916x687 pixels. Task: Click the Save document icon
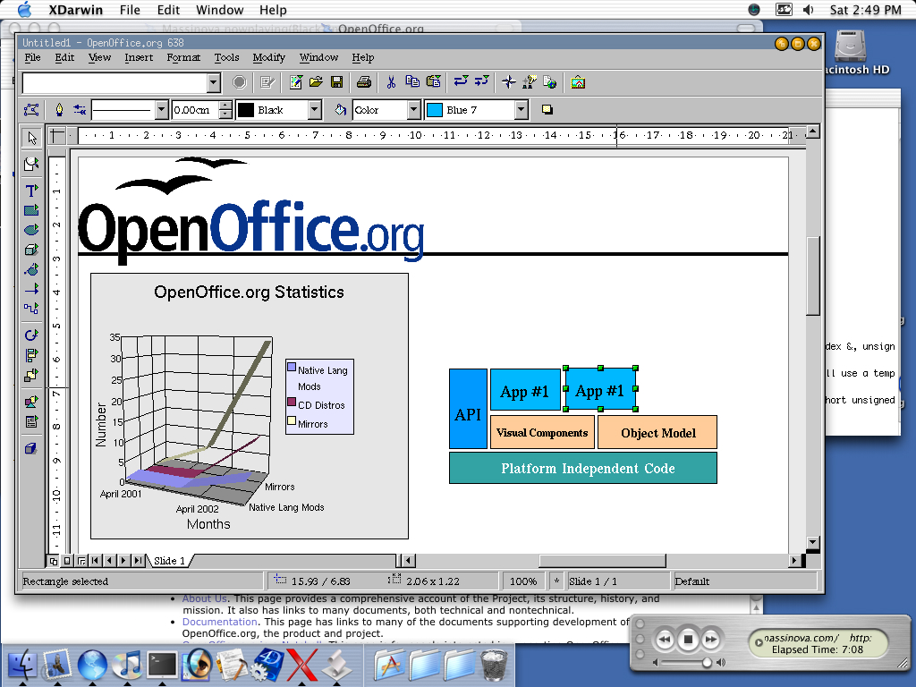pos(337,82)
